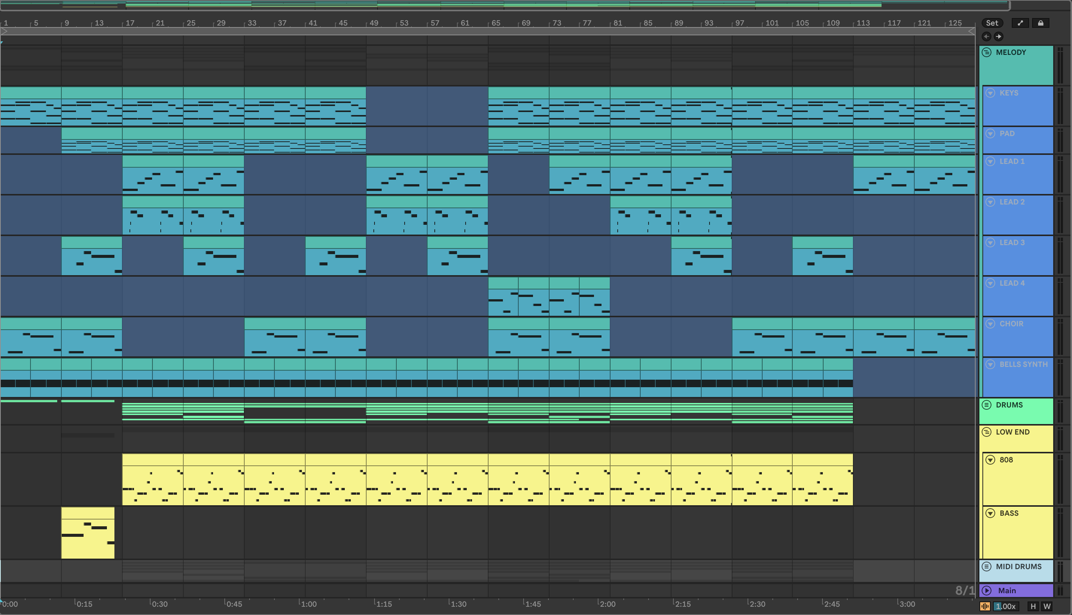This screenshot has height=615, width=1072.
Task: Toggle the Lock Envelopes padlock button
Action: pyautogui.click(x=1040, y=23)
